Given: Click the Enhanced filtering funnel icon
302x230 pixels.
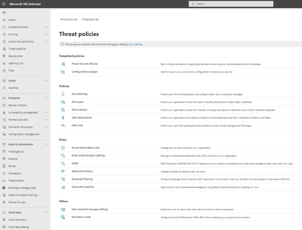Looking at the screenshot, I should pyautogui.click(x=63, y=179).
